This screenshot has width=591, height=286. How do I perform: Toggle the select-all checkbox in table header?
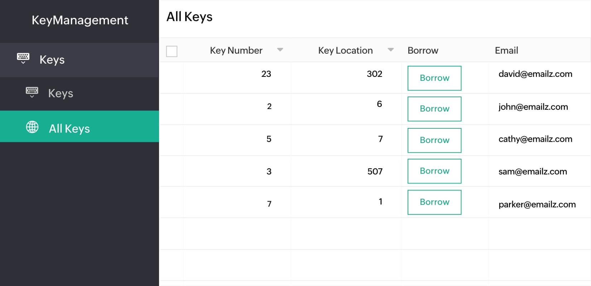(x=172, y=51)
